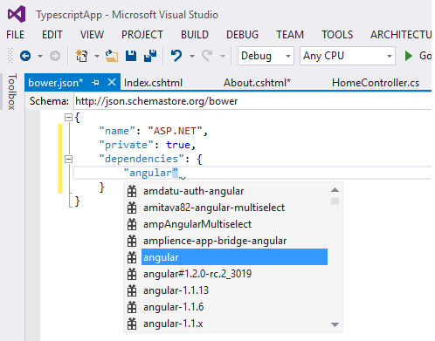Open the Any CPU platform dropdown
The height and width of the screenshot is (341, 435).
(x=348, y=56)
